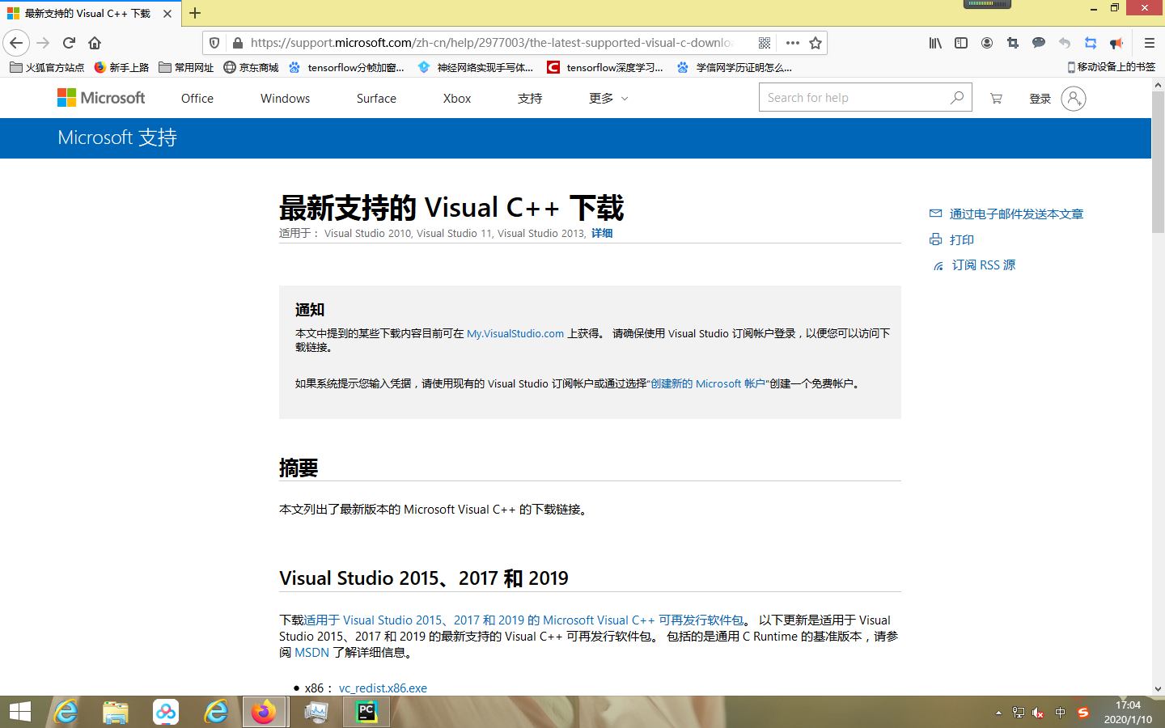The image size is (1165, 728).
Task: Reload the current page
Action: (69, 43)
